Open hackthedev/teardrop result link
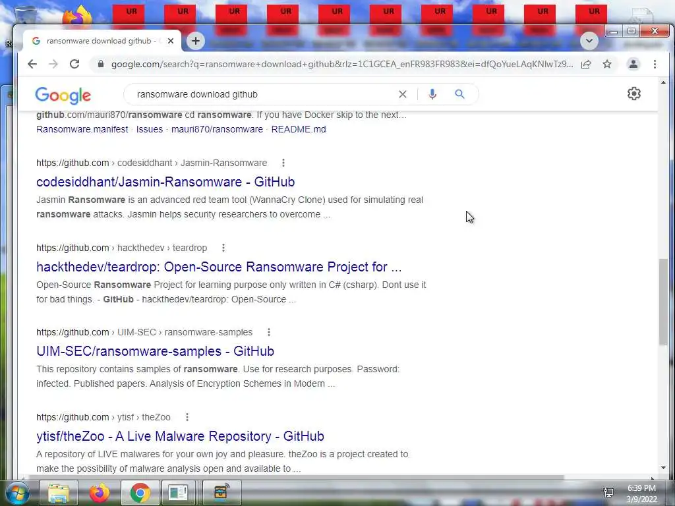The height and width of the screenshot is (506, 675). point(219,267)
